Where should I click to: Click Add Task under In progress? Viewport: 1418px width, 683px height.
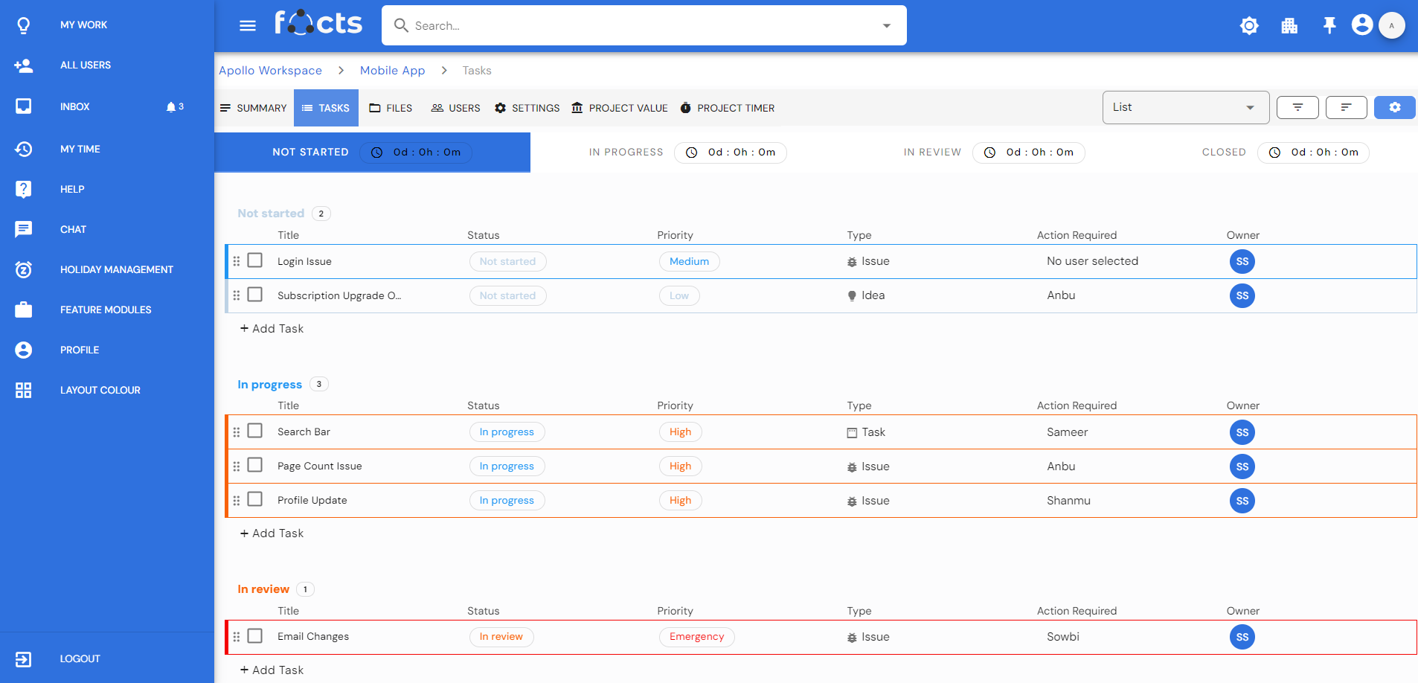(x=272, y=533)
